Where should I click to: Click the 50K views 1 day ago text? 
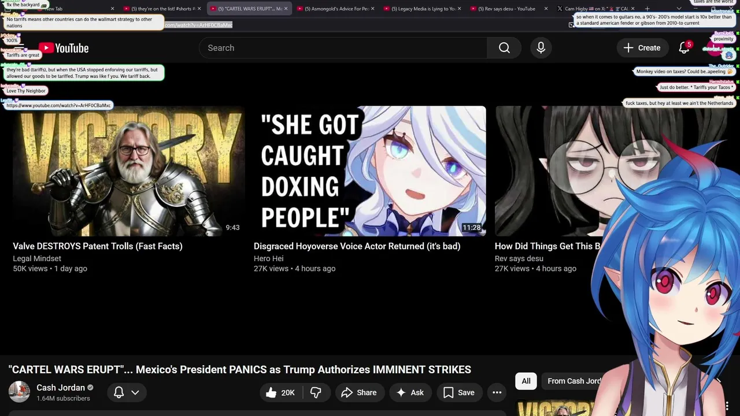pyautogui.click(x=50, y=269)
